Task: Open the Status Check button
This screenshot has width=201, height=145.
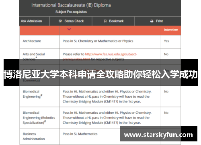Action: tap(71, 21)
